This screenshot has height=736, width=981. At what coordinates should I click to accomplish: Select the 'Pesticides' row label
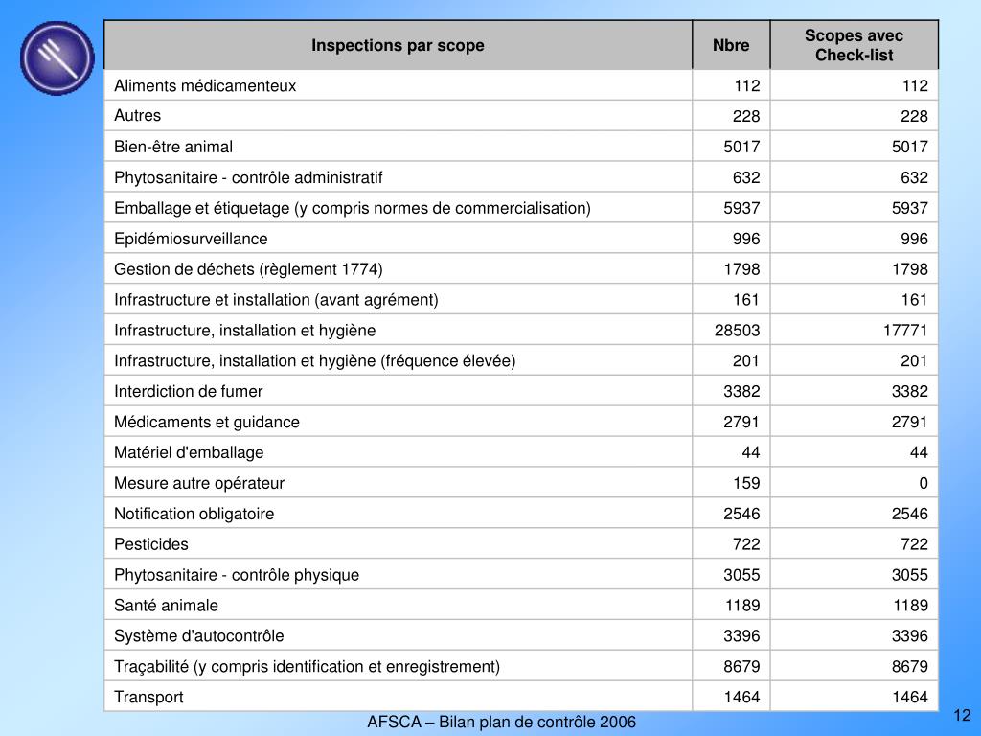150,544
